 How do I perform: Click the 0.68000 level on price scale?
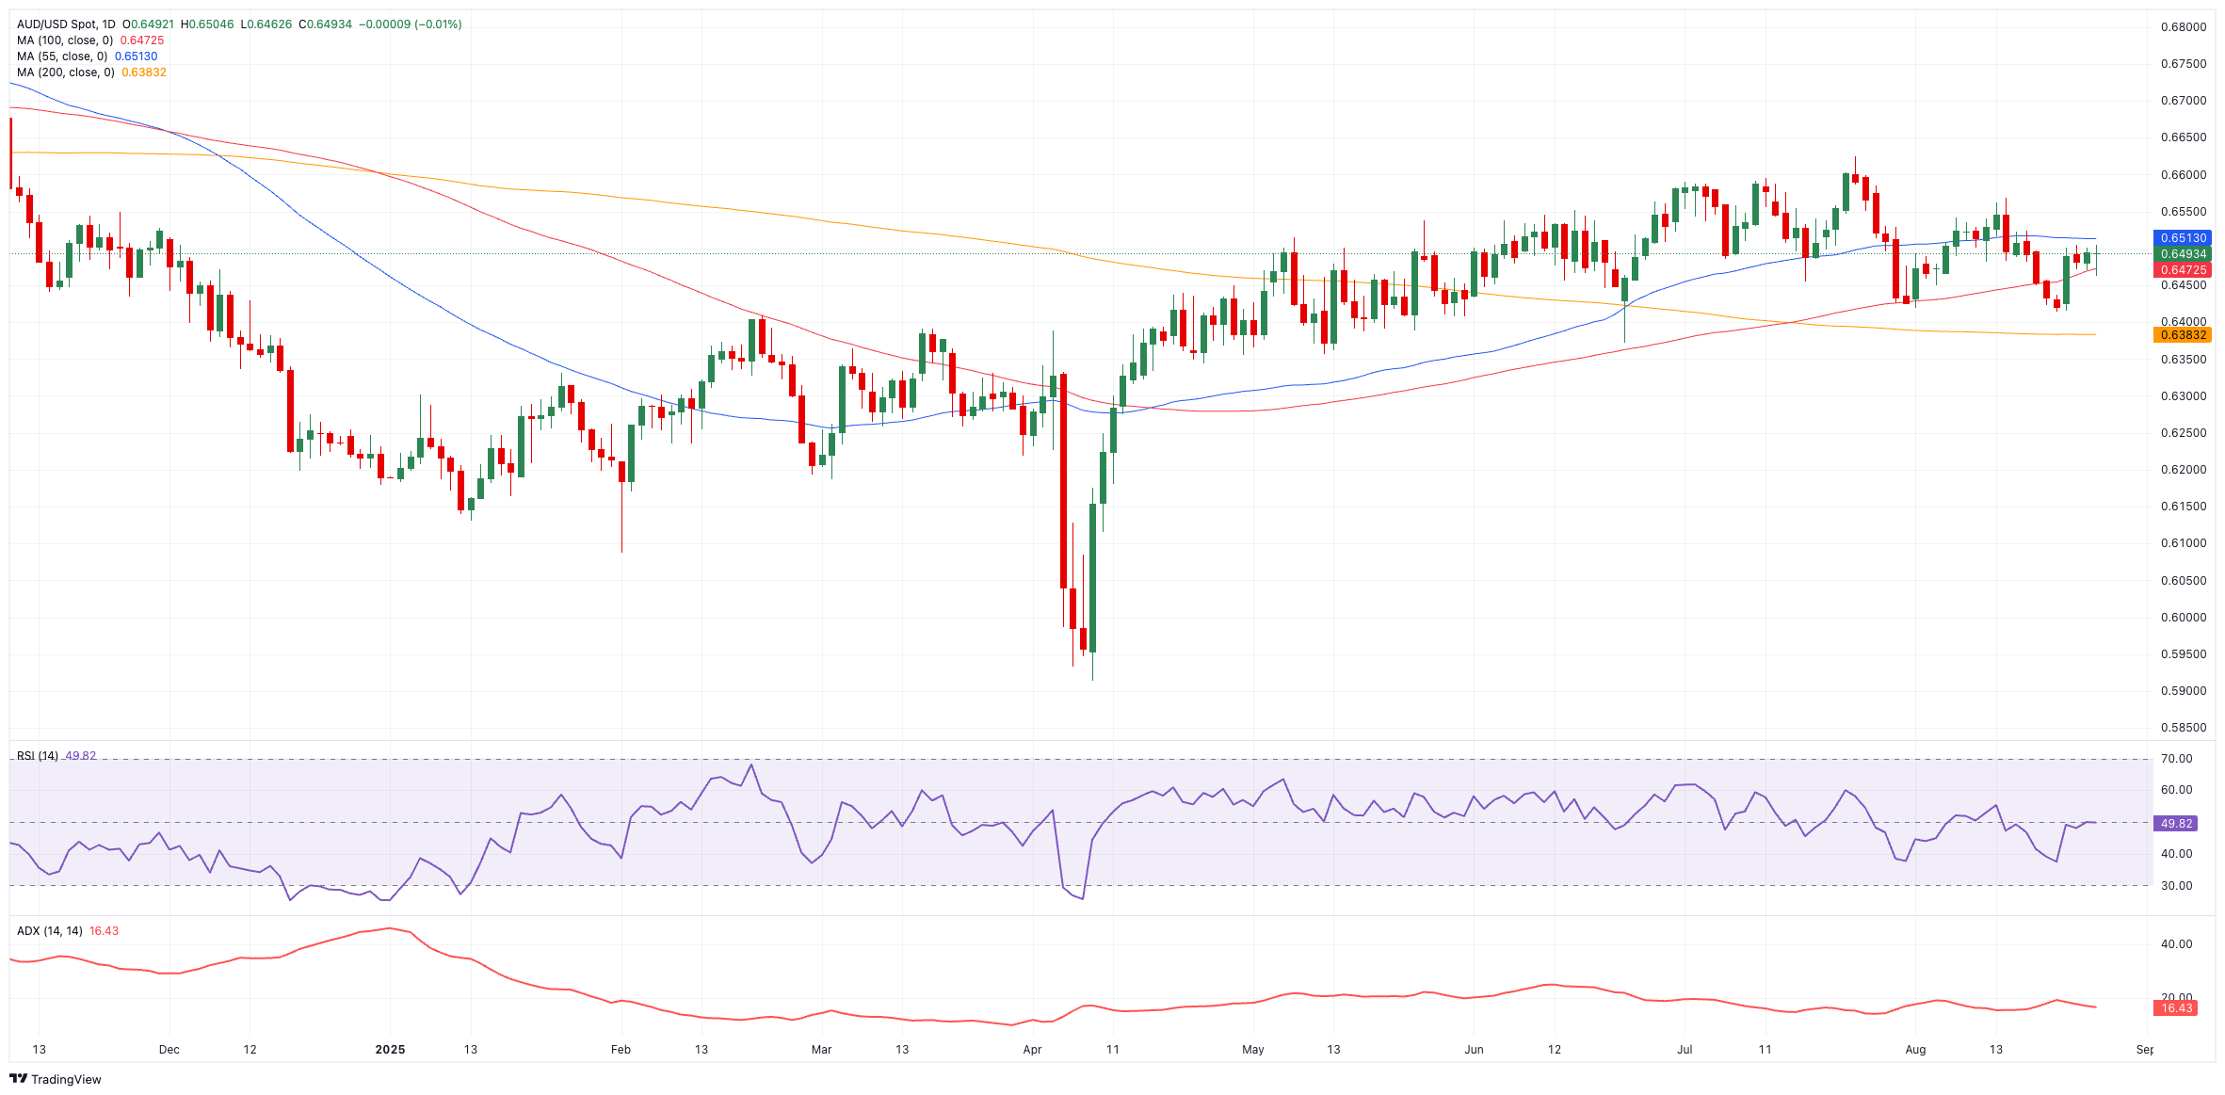(2183, 27)
